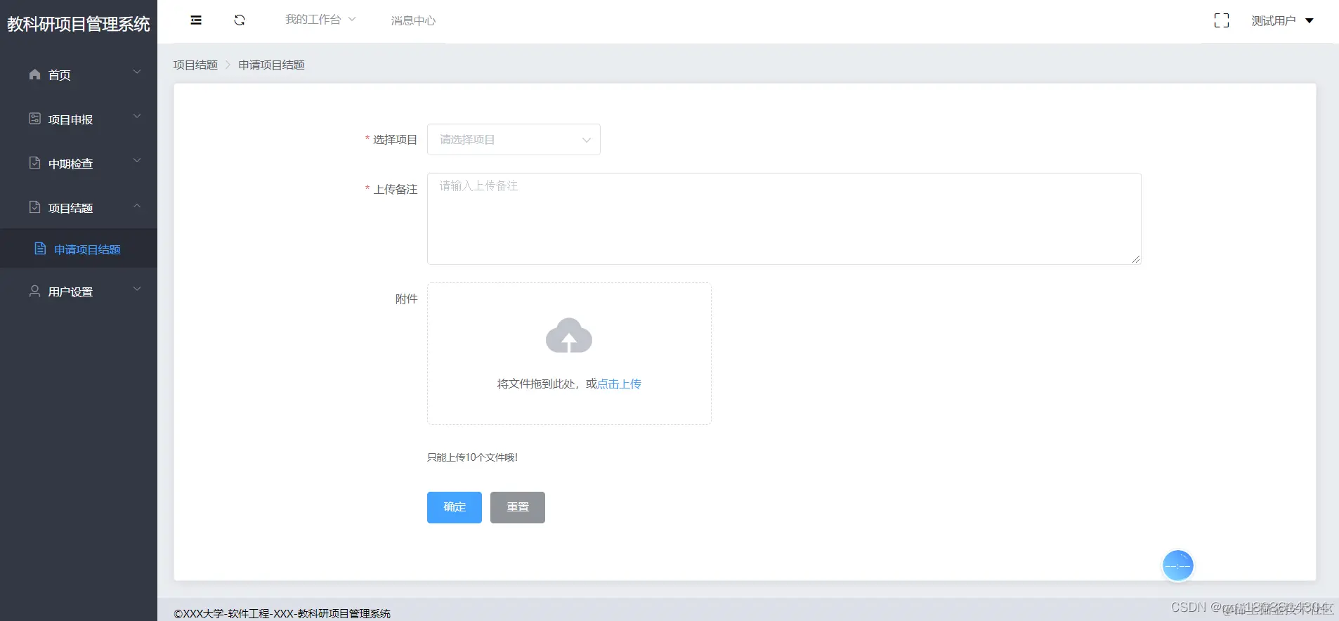Image resolution: width=1339 pixels, height=621 pixels.
Task: Collapse the 项目结题 menu chevron
Action: tap(137, 205)
